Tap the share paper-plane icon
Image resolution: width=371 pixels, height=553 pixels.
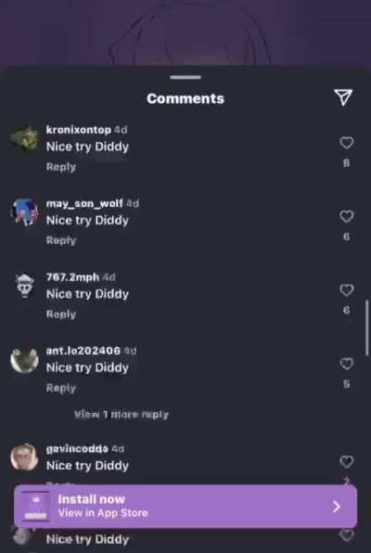coord(343,97)
